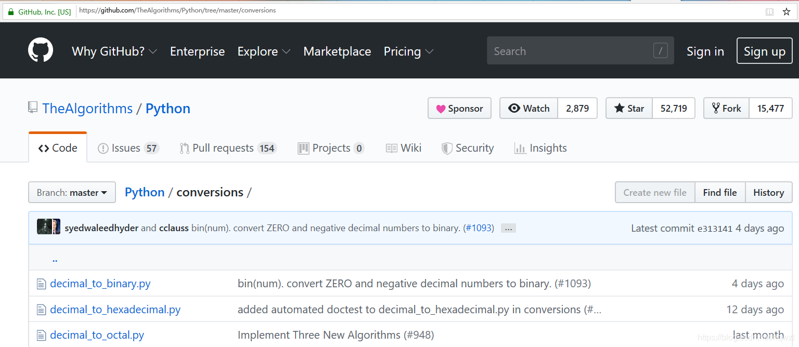Click the file icon for decimal_to_octal.py
799x347 pixels.
coord(42,336)
